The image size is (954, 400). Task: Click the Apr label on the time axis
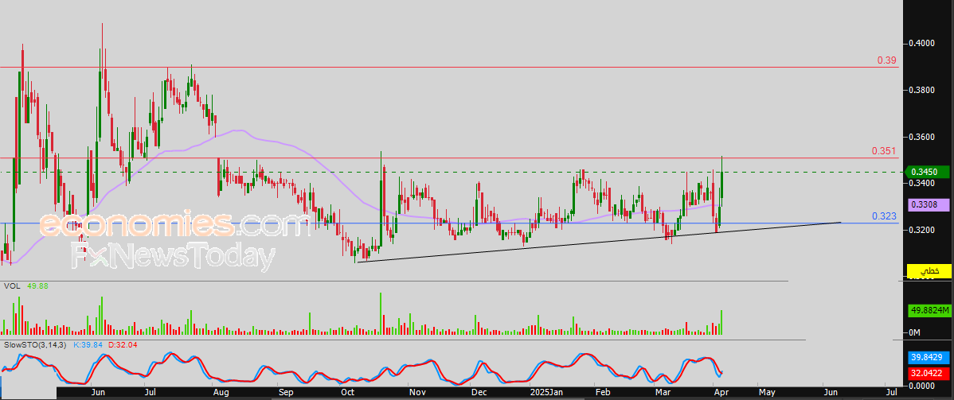pyautogui.click(x=721, y=393)
